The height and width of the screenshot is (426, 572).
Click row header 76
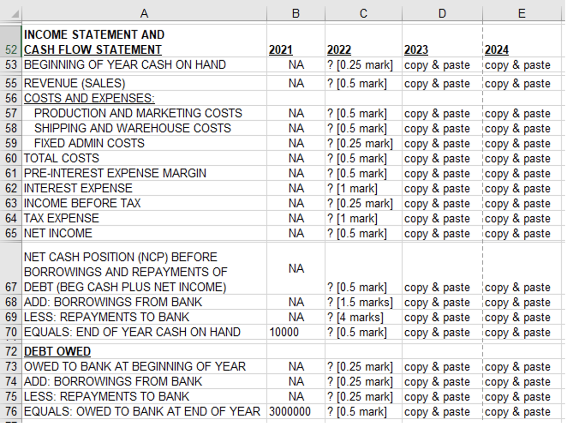click(11, 411)
